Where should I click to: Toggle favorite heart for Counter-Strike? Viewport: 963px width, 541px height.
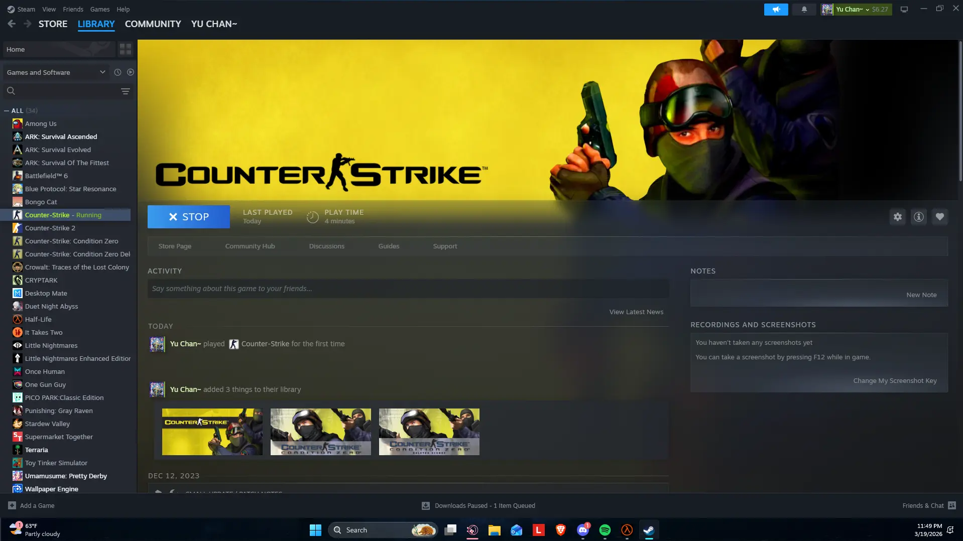tap(940, 217)
